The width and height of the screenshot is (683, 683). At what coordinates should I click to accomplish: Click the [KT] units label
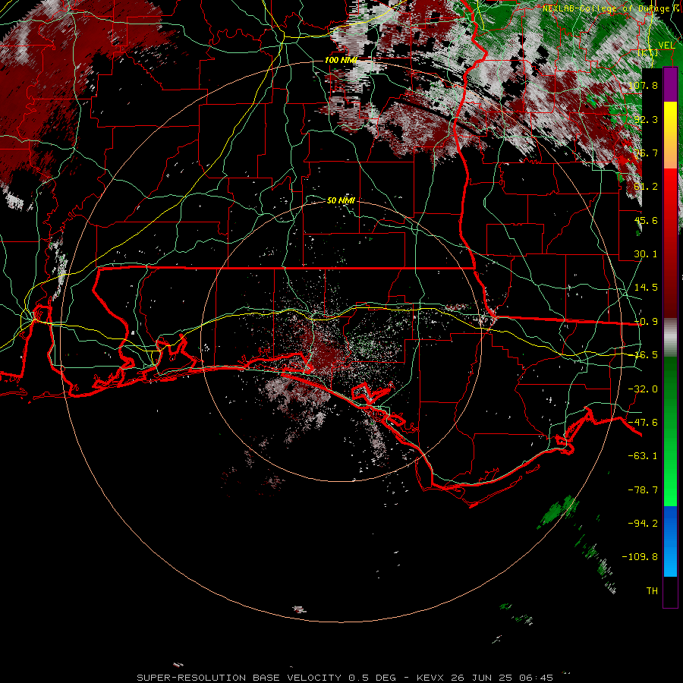tap(648, 52)
